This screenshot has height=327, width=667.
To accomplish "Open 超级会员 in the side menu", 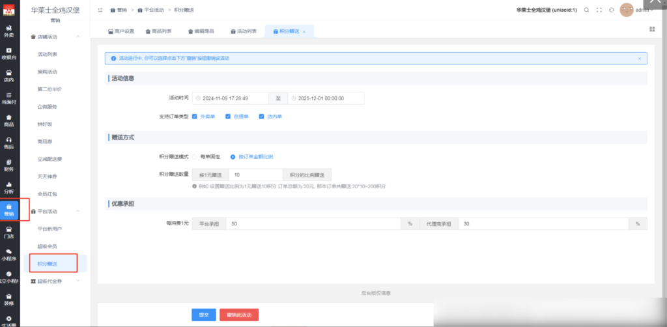I will coord(47,246).
